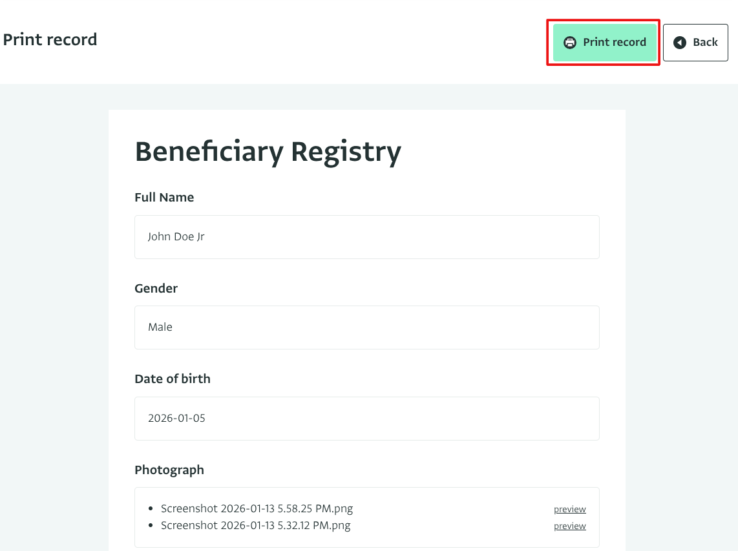Preview the 5.32.12 PM screenshot
The width and height of the screenshot is (738, 551).
click(x=569, y=526)
